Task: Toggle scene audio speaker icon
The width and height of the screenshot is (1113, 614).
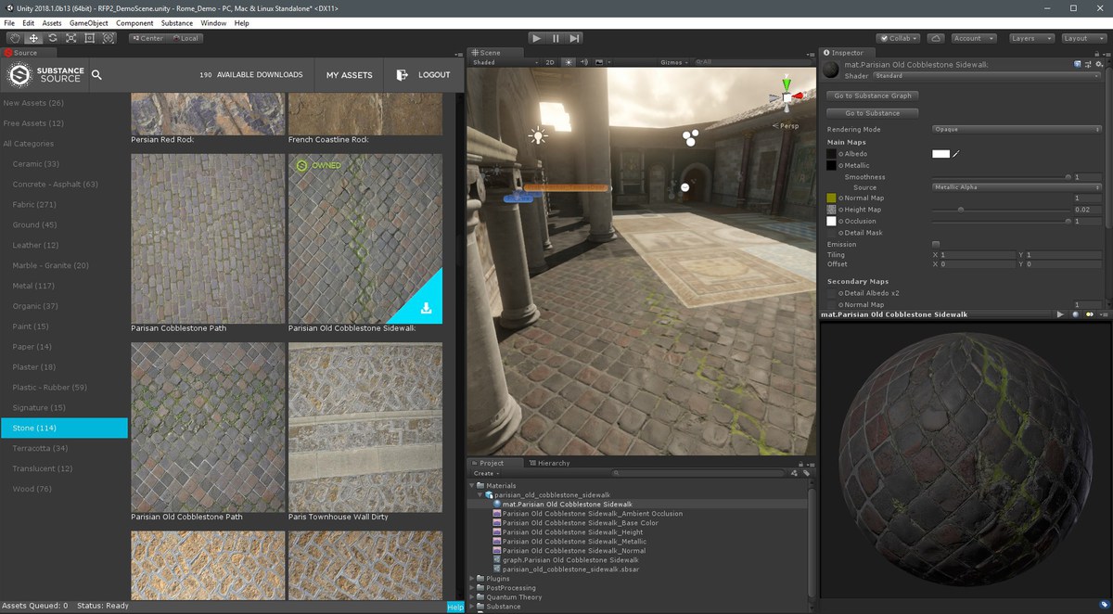Action: [586, 62]
